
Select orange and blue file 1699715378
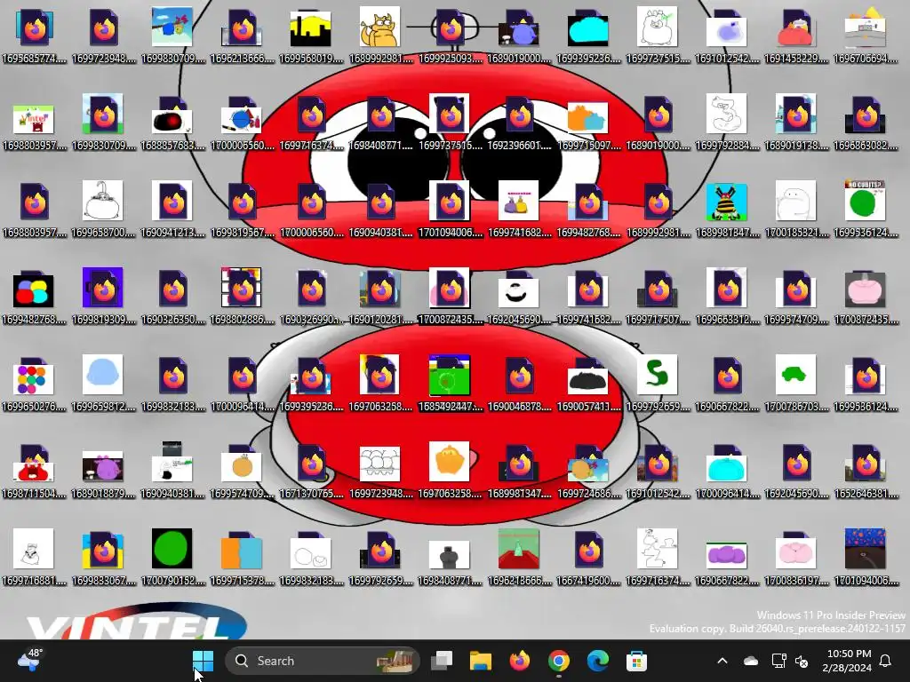(242, 558)
